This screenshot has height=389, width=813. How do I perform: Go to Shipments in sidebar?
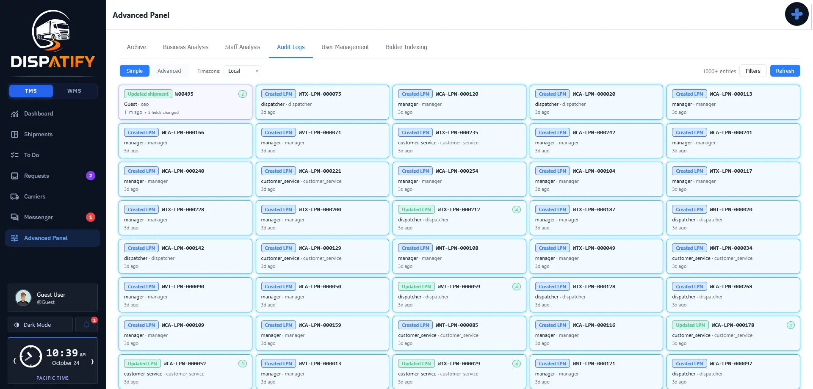tap(53, 134)
